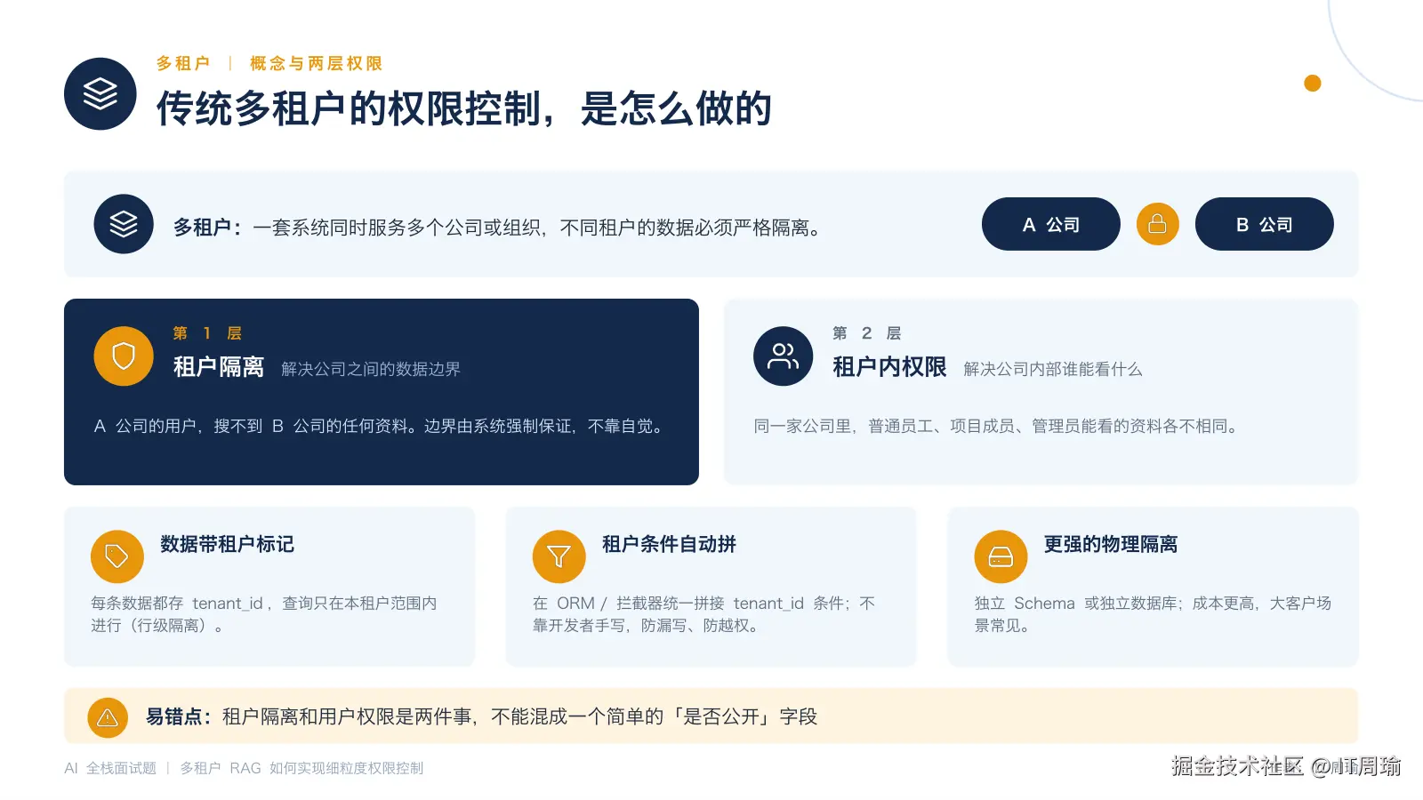Click footer text 多租户 RAG 如何实现细粒度权限控制
The image size is (1423, 800).
pos(301,768)
